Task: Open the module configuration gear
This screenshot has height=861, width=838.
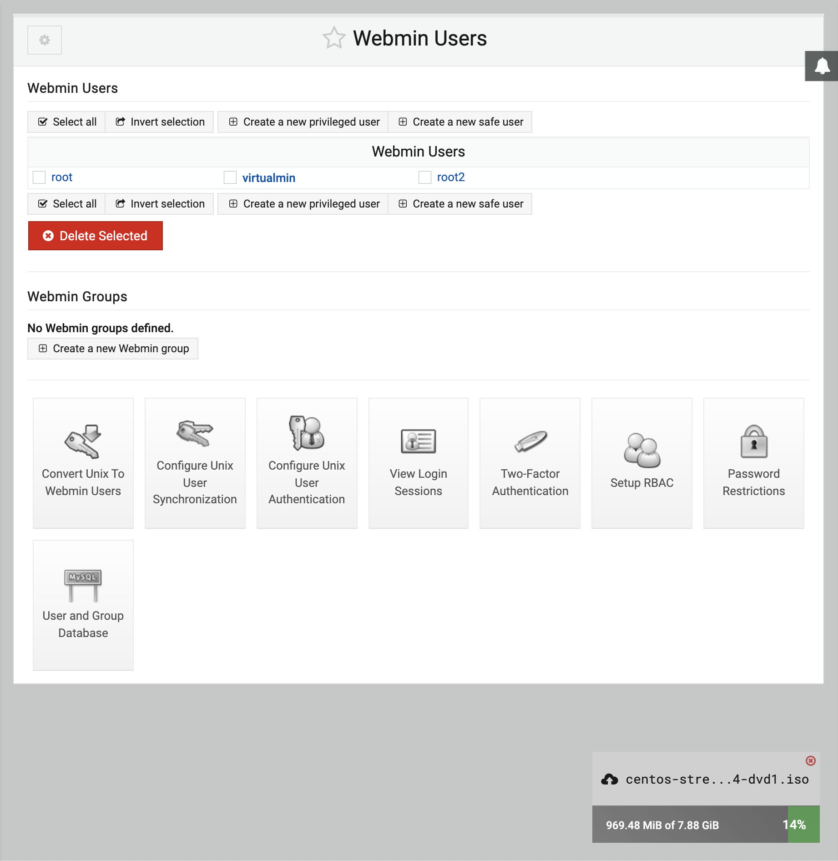Action: (44, 40)
